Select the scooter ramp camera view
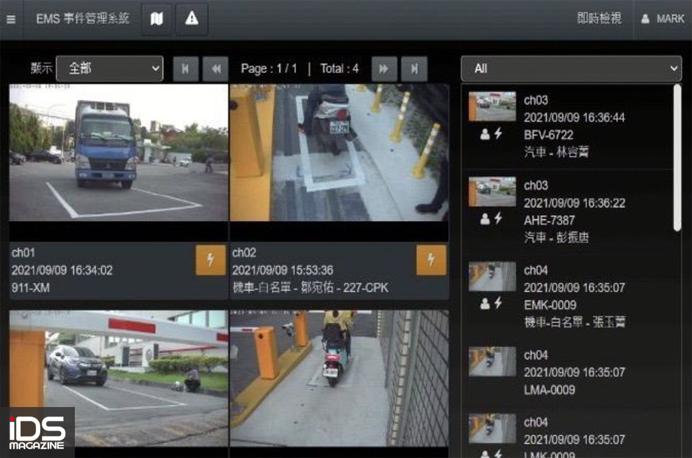The image size is (692, 458). 339,378
